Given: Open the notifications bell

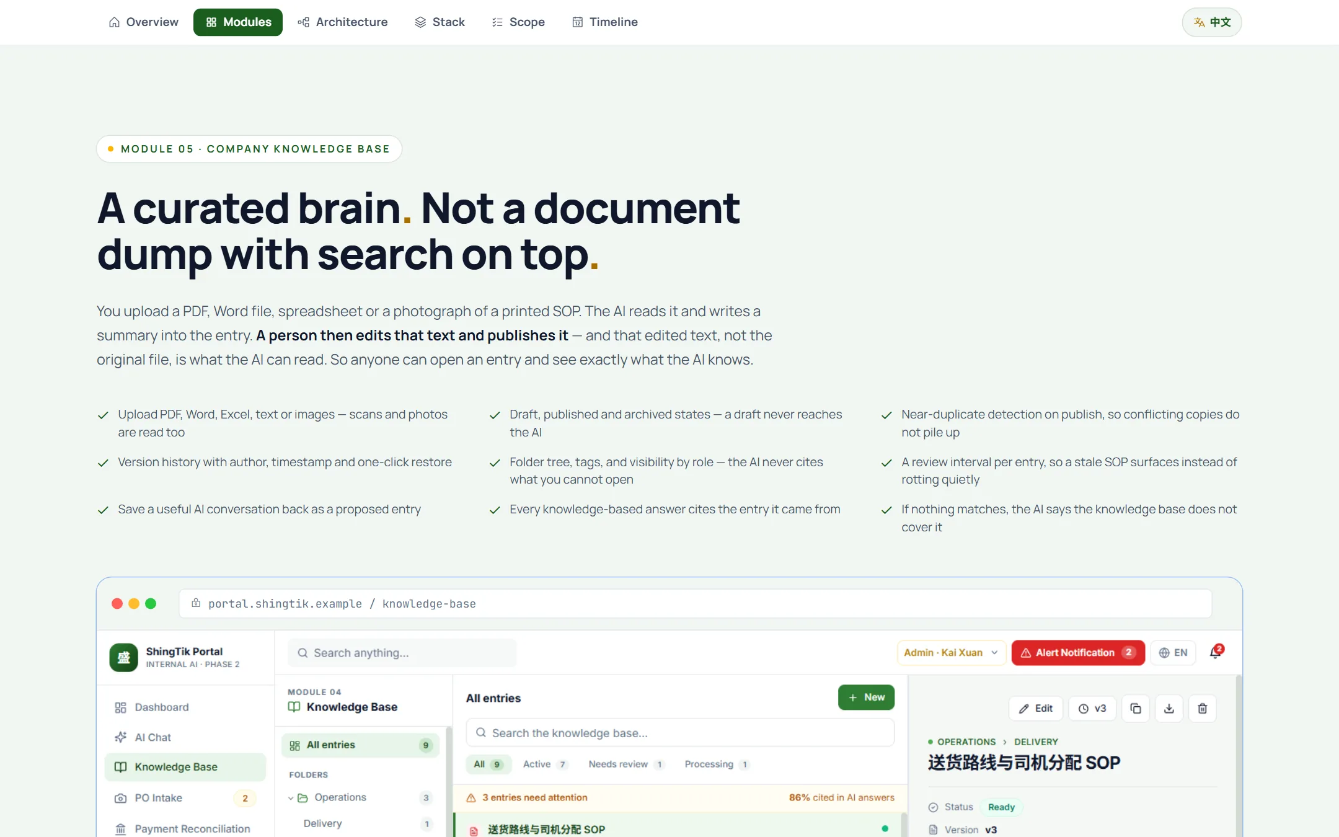Looking at the screenshot, I should (x=1216, y=652).
